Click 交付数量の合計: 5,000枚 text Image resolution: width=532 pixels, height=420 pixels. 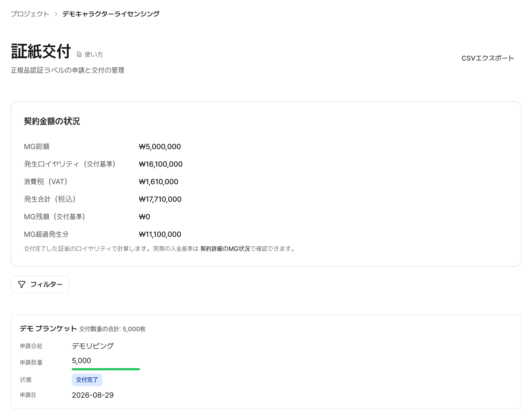coord(112,329)
